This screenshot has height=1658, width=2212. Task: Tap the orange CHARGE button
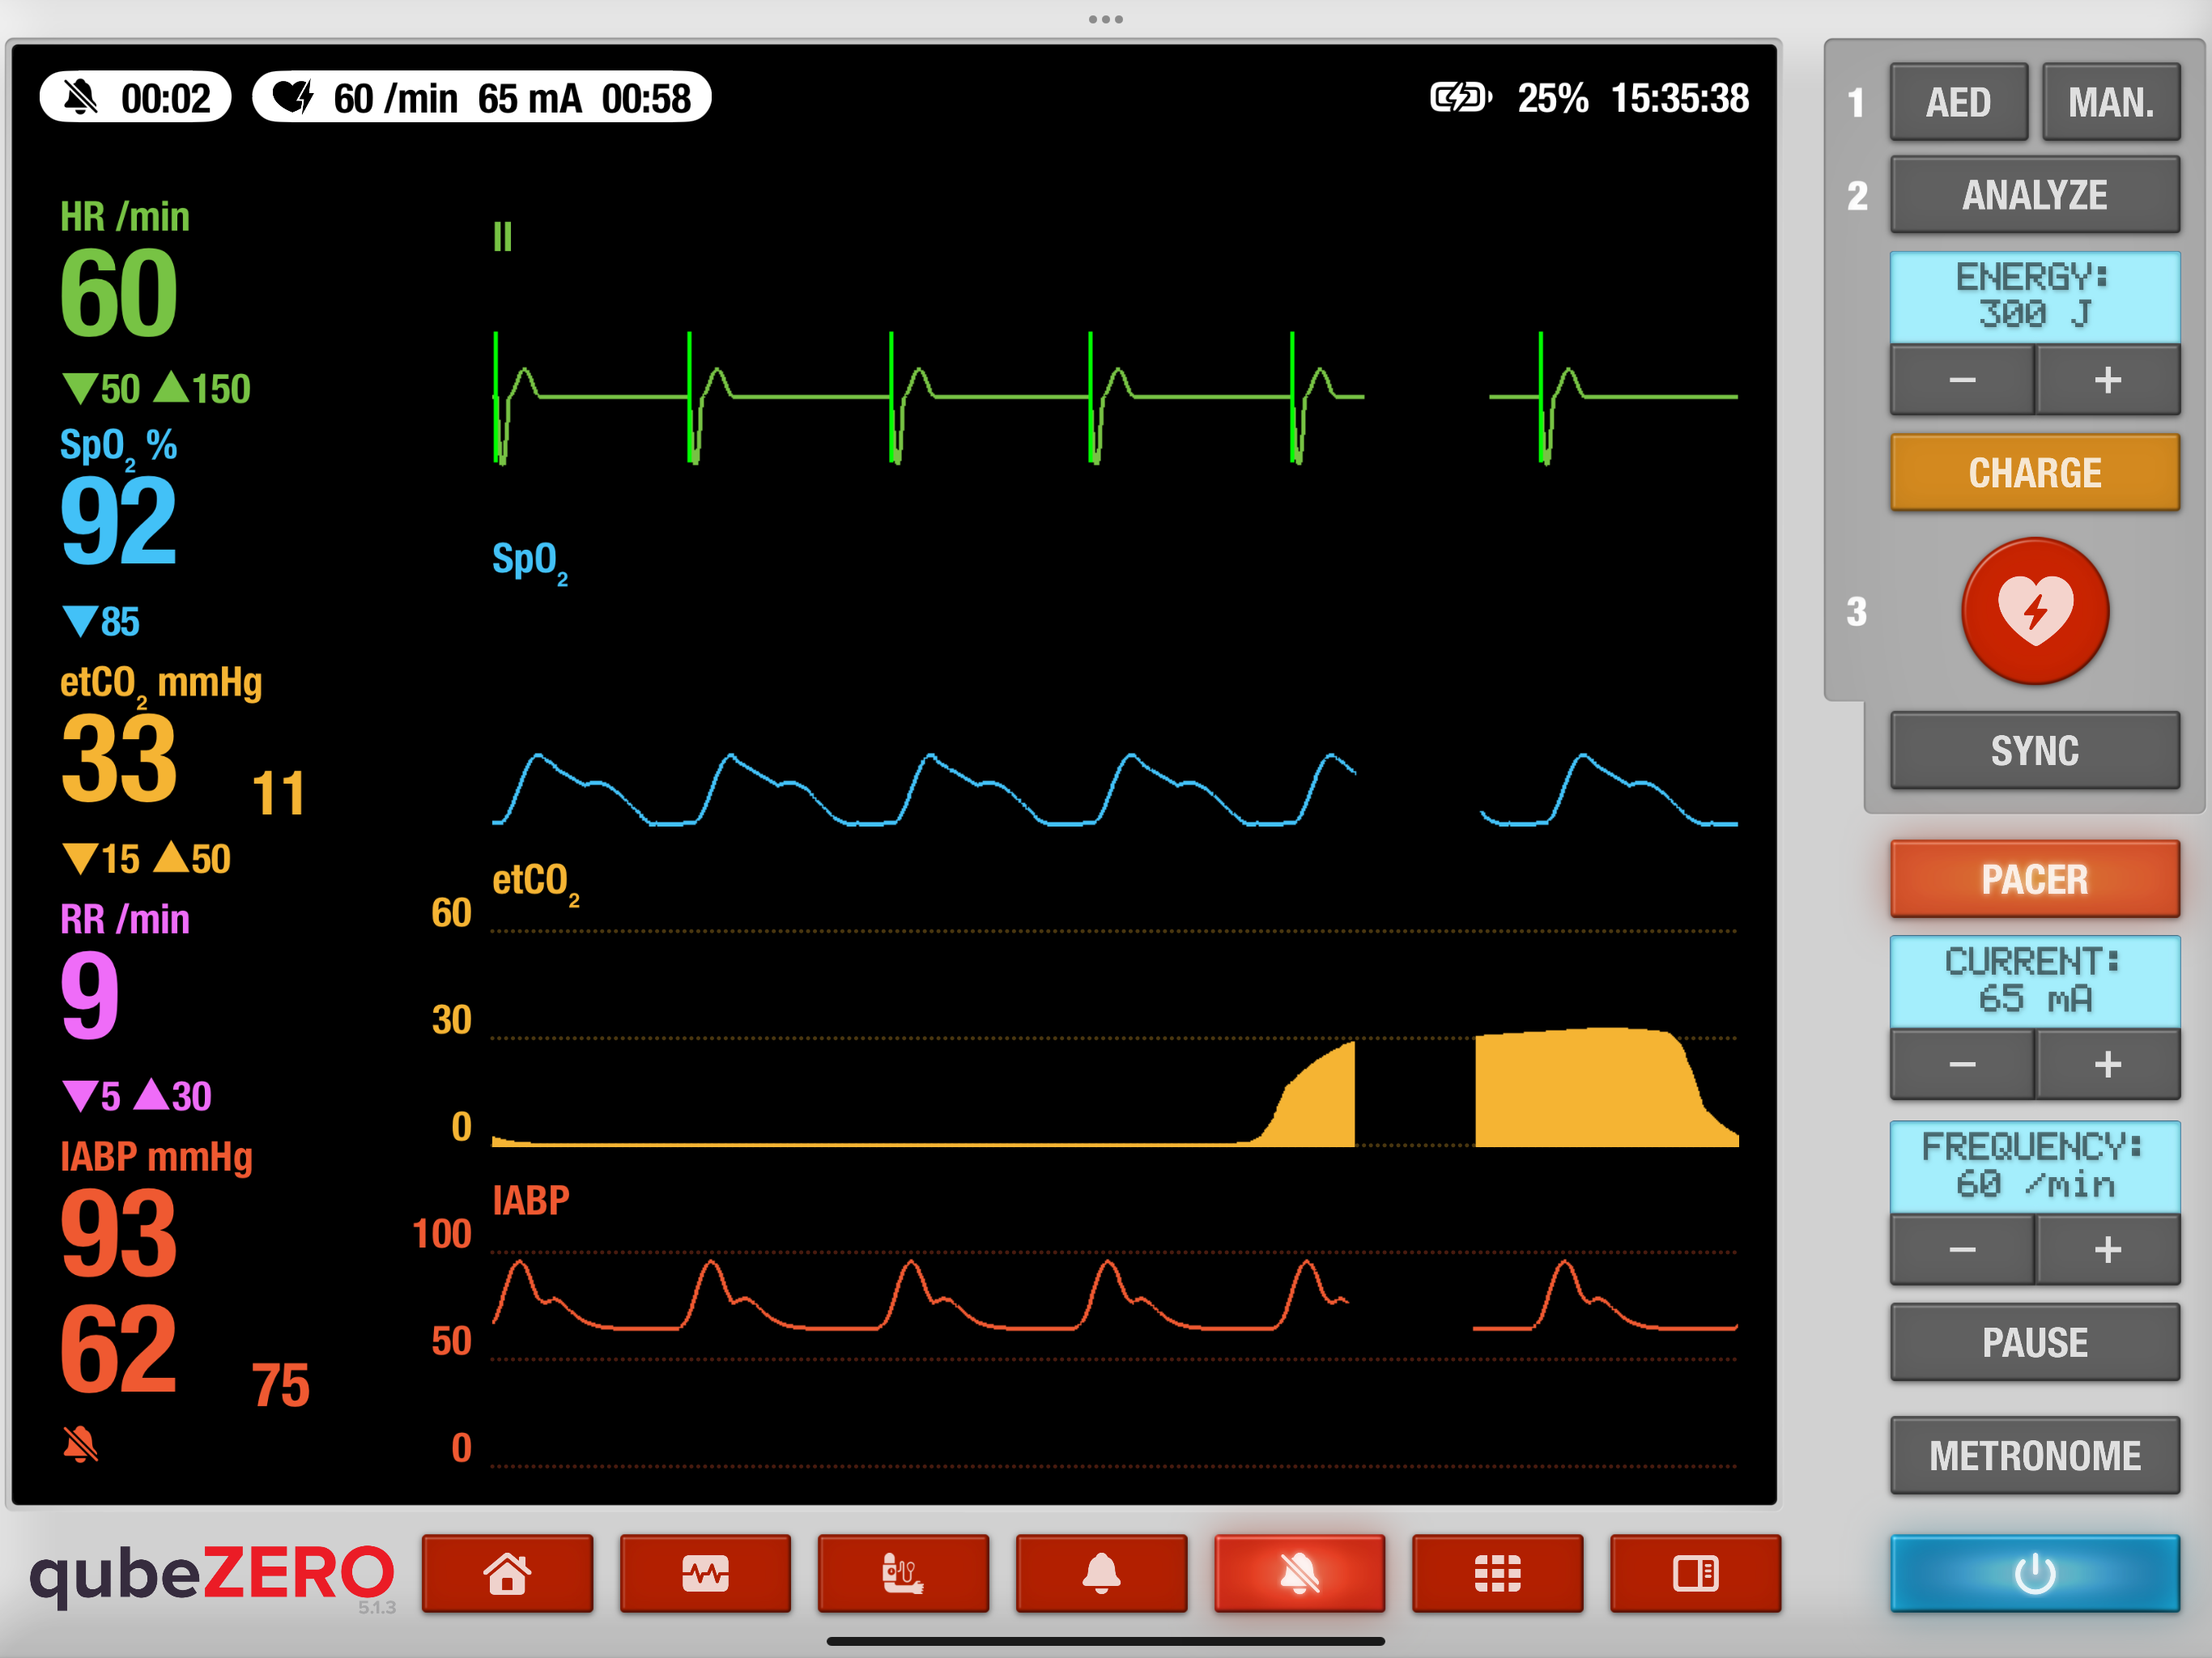[x=2034, y=473]
